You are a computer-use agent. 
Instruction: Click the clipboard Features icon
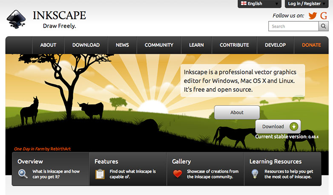(x=100, y=174)
